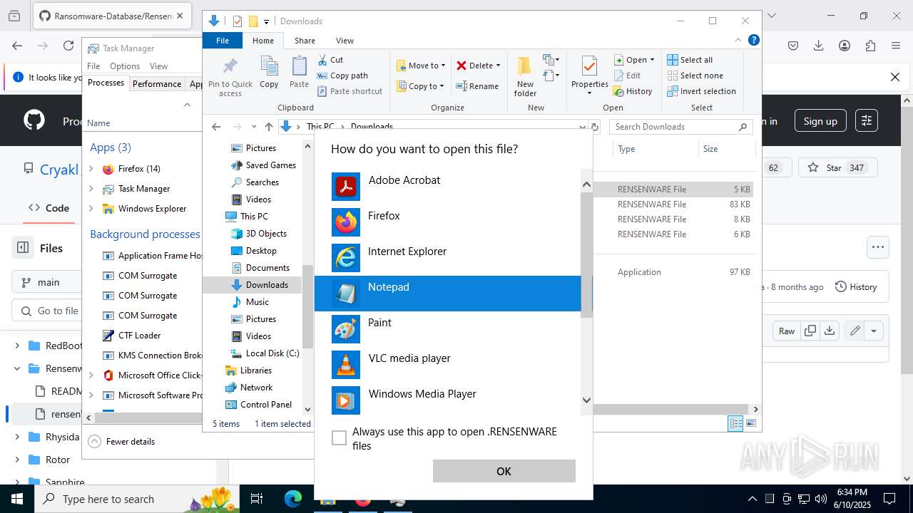Open the Move to dropdown
Viewport: 913px width, 513px height.
(x=420, y=66)
